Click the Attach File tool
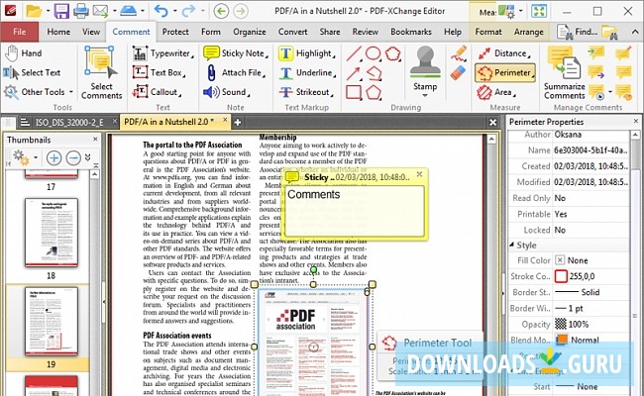This screenshot has height=396, width=644. pos(235,72)
